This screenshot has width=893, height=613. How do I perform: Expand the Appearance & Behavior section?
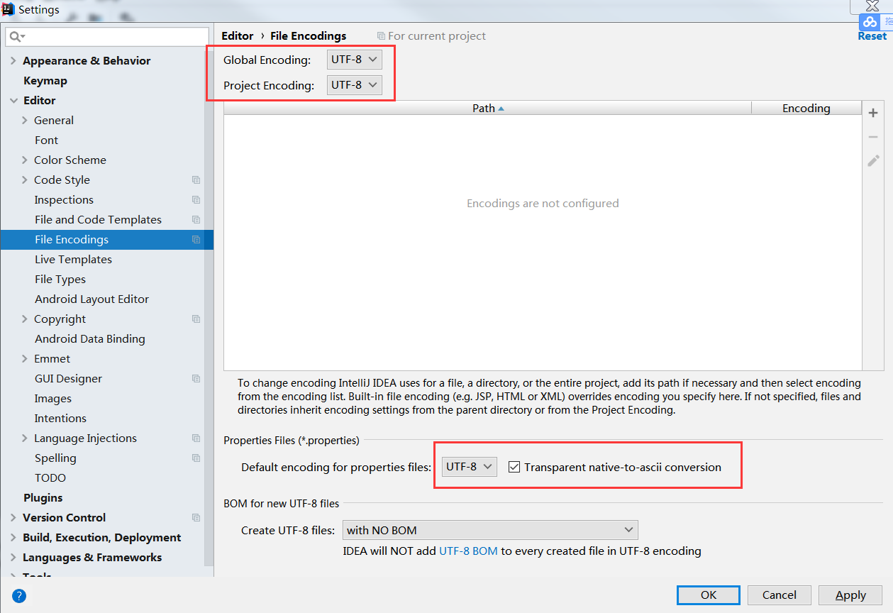13,61
